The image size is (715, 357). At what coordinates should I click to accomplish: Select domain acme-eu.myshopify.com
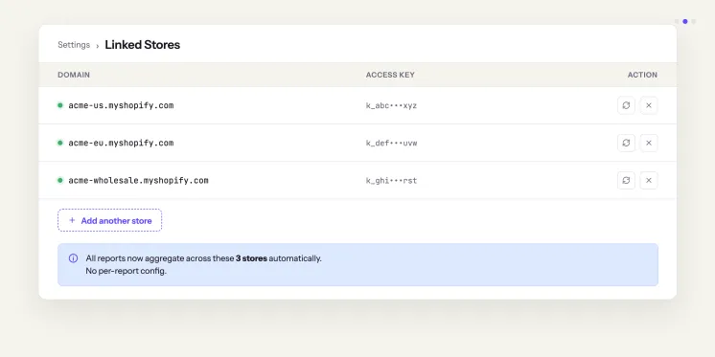click(121, 143)
